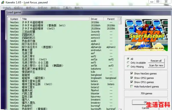Open the 帮助(?) menu
Image resolution: width=172 pixels, height=110 pixels.
(x=78, y=8)
